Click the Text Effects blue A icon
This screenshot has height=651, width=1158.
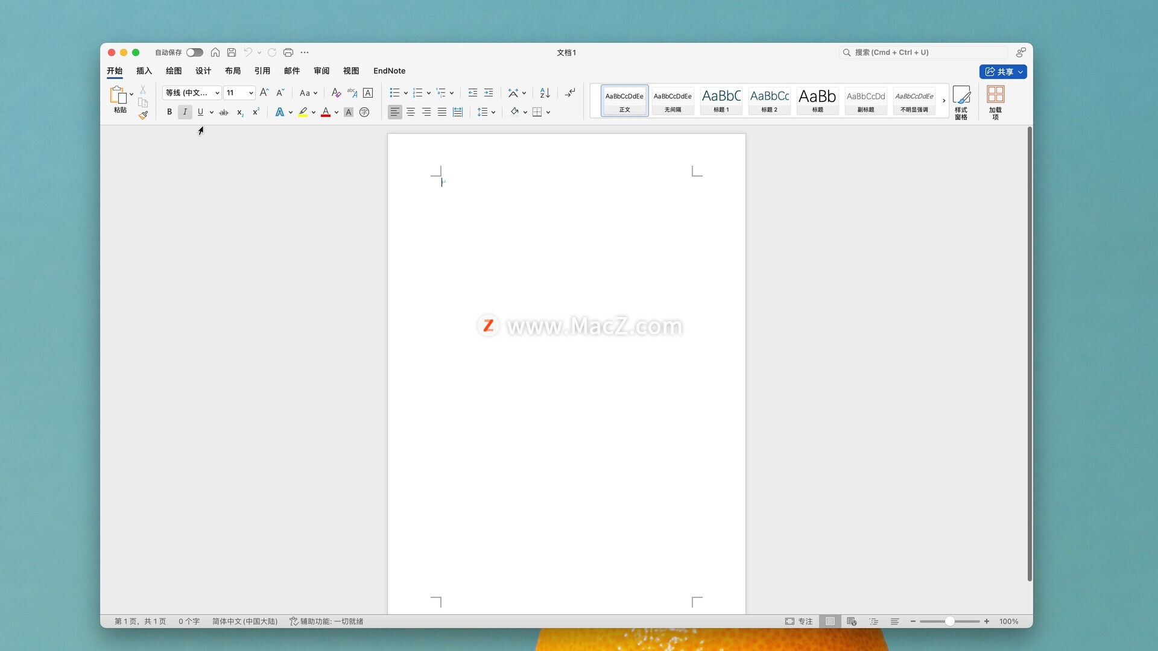(279, 112)
